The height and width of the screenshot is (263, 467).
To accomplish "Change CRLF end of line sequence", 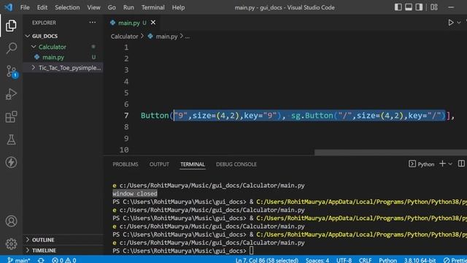I will (365, 260).
